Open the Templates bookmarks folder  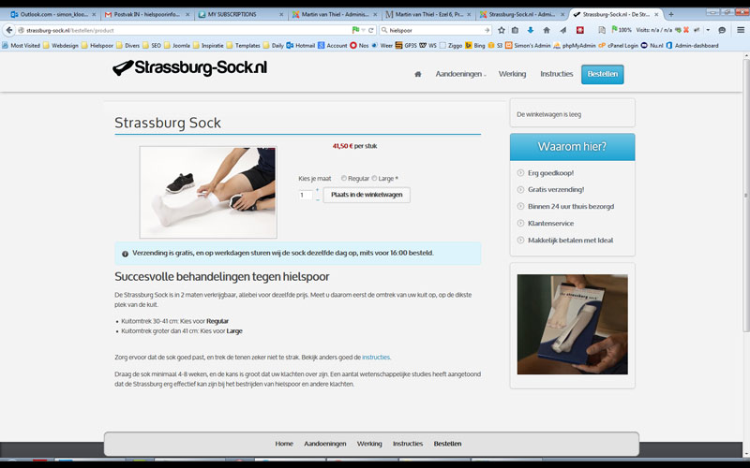(x=244, y=45)
